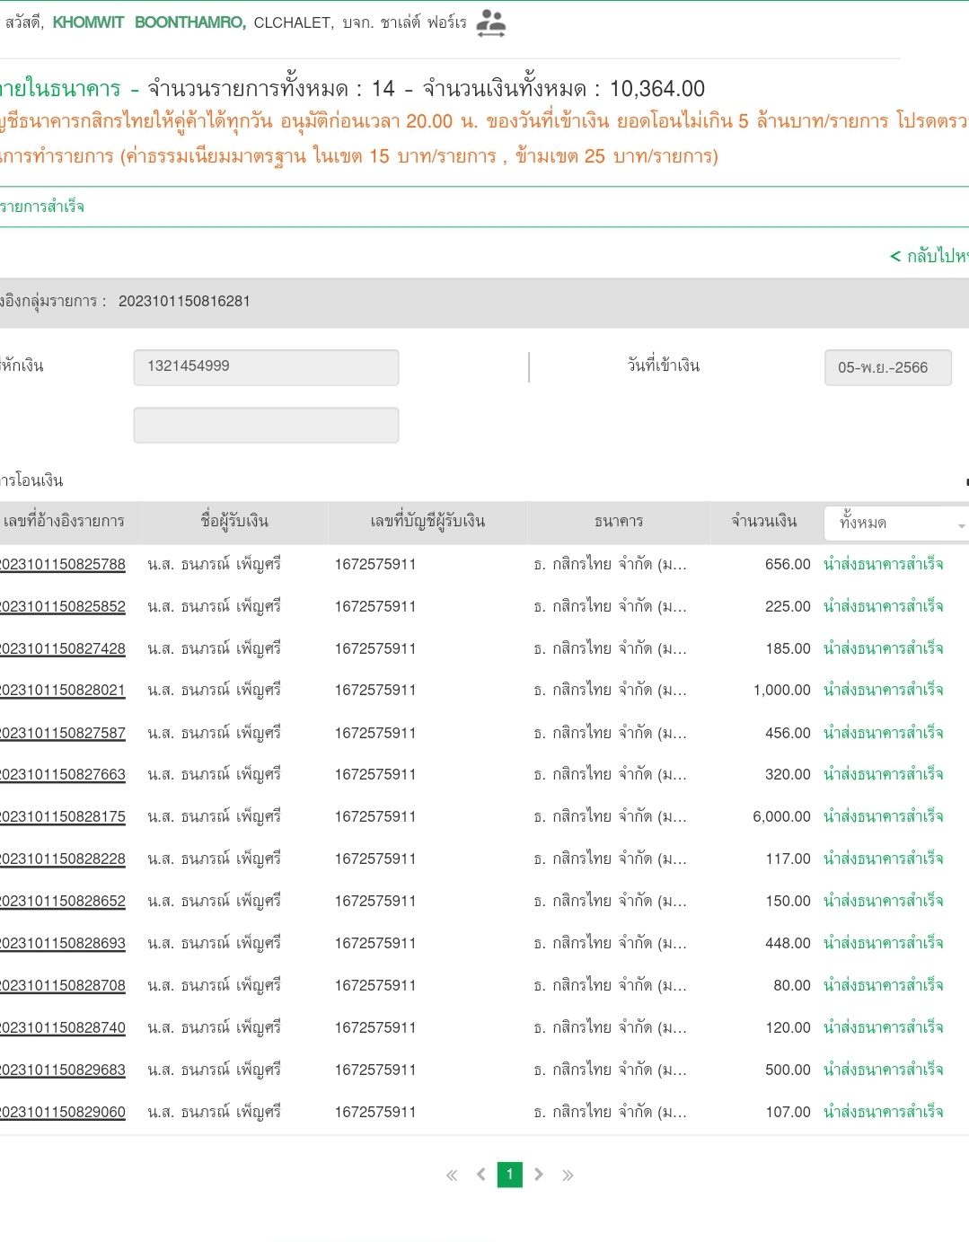Click next page arrow icon

click(x=539, y=1175)
